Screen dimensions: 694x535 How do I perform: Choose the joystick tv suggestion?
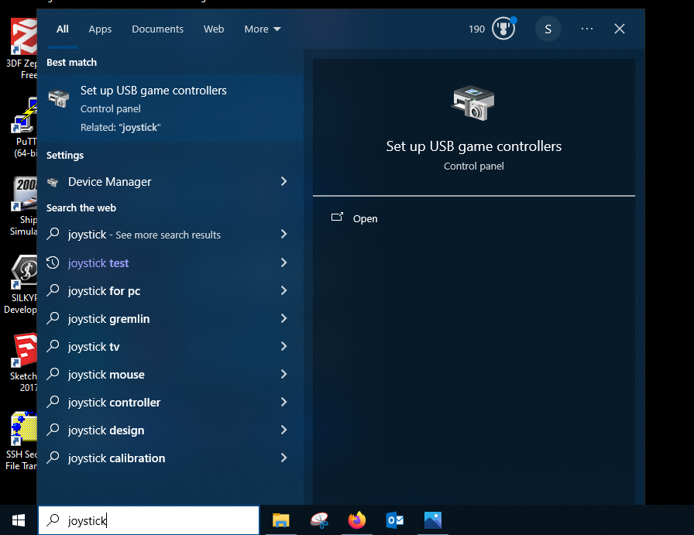170,347
